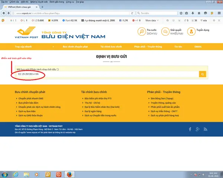Close the VNPost tab

(x=36, y=7)
